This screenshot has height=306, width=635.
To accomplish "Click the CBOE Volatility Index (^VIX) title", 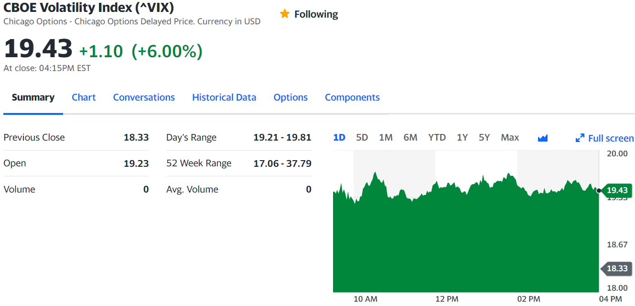I will [88, 7].
